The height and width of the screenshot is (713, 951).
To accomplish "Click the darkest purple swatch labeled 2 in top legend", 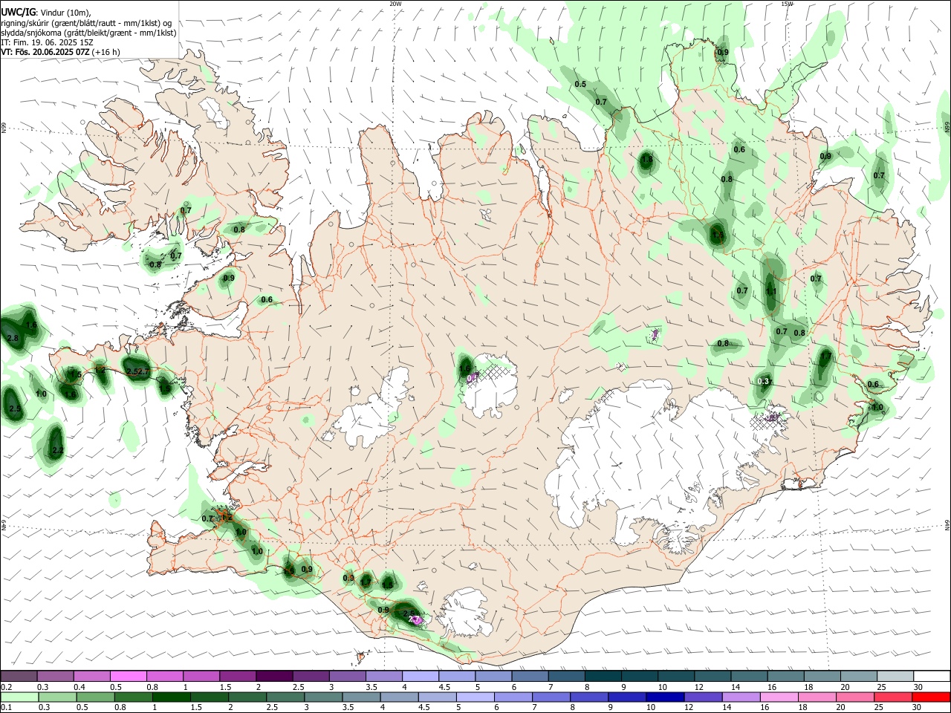I will tap(273, 676).
